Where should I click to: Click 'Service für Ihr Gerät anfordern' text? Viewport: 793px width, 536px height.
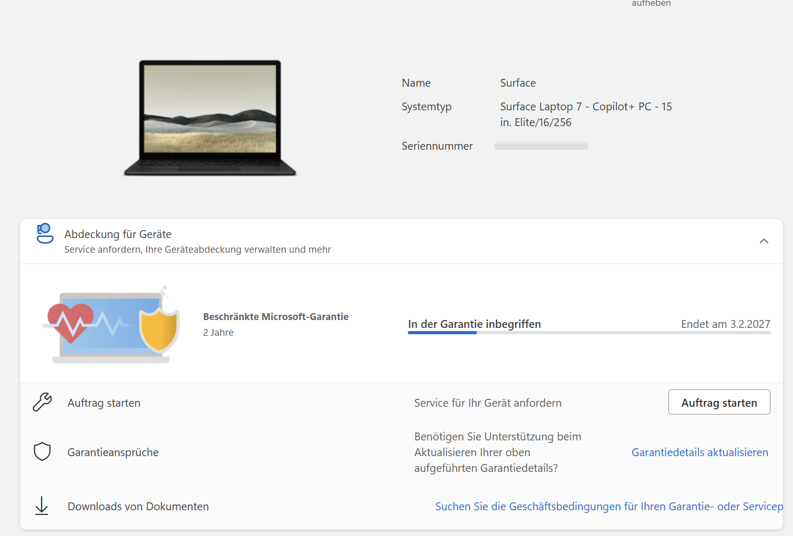click(x=488, y=403)
